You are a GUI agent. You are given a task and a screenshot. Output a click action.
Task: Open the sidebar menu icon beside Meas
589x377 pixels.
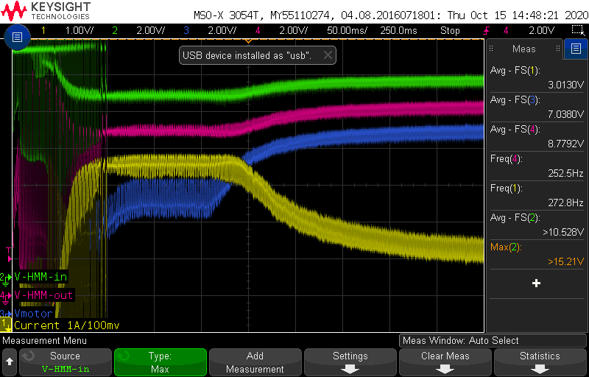575,49
